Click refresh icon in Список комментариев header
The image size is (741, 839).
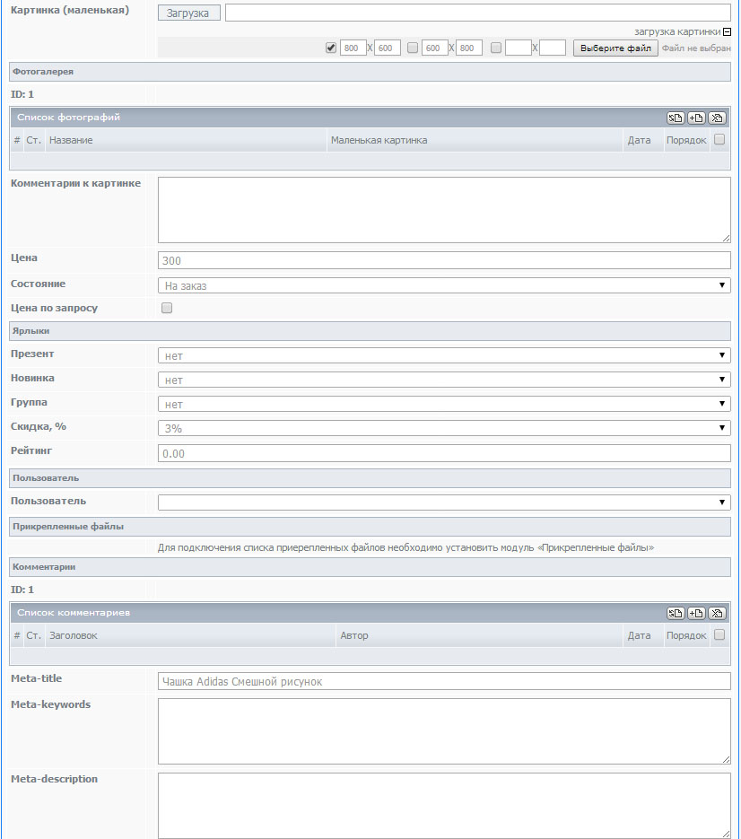pyautogui.click(x=675, y=613)
